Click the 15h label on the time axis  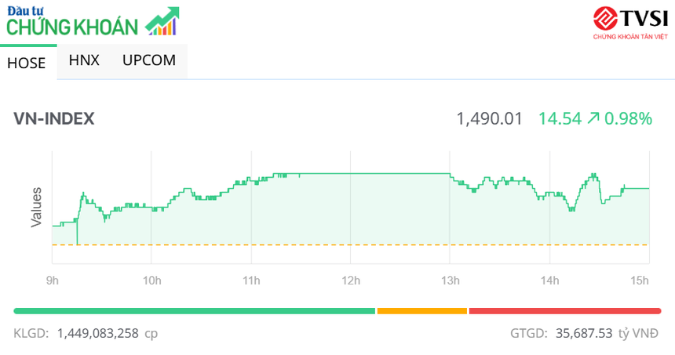click(x=640, y=281)
